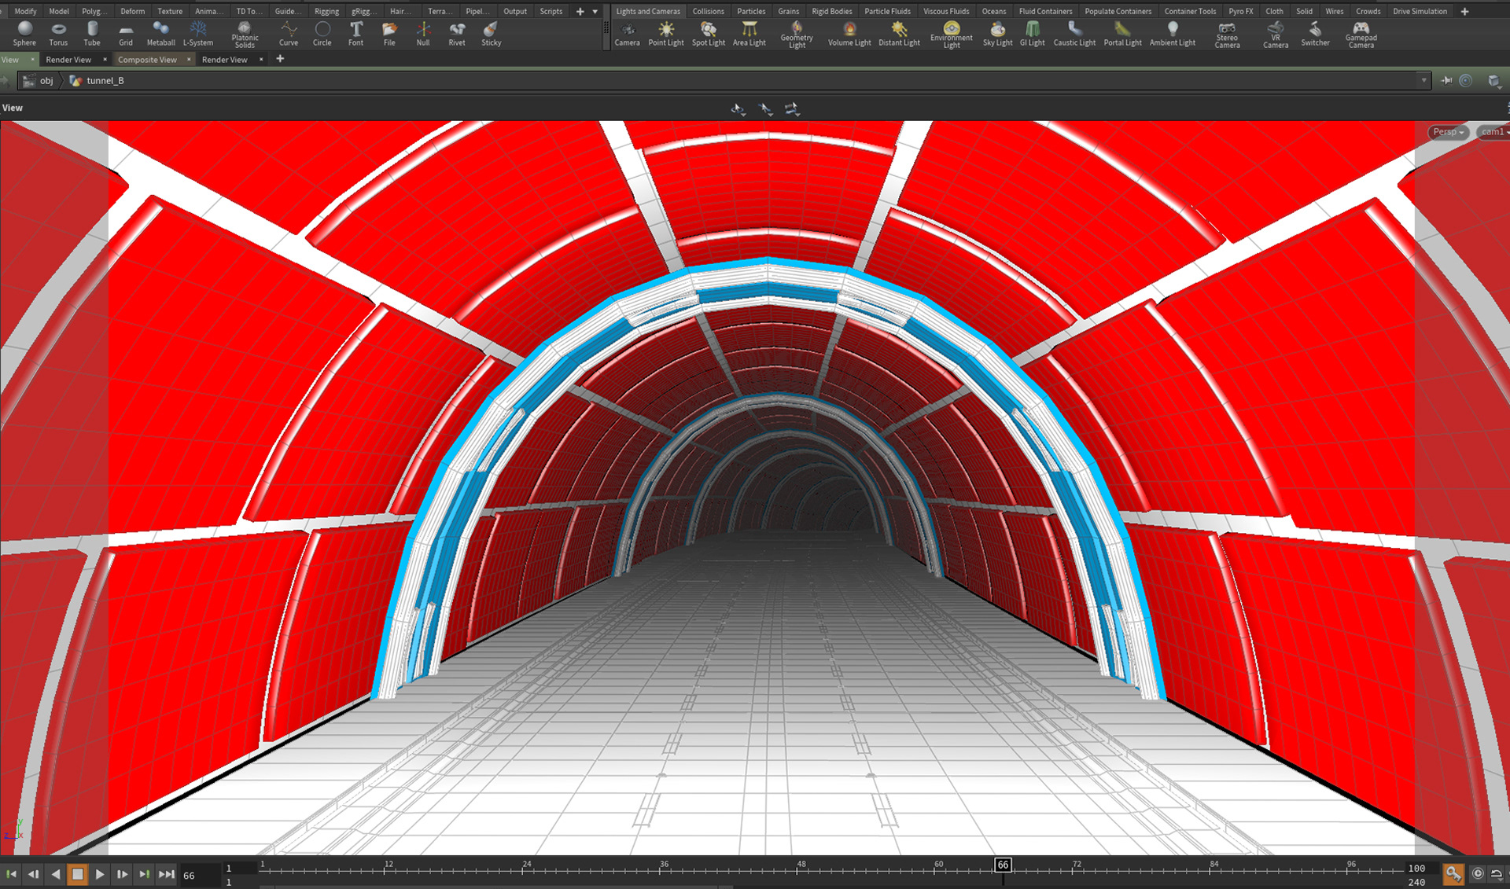
Task: Open the Rigid Bodies shelf tab
Action: coord(831,12)
